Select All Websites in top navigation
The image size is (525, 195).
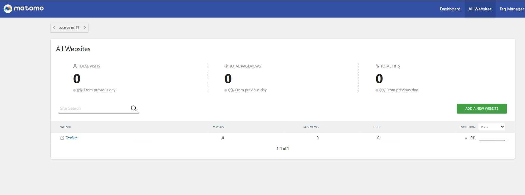(480, 9)
